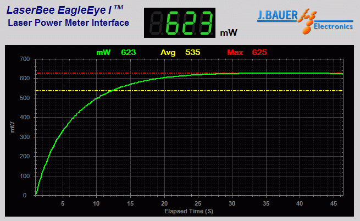The width and height of the screenshot is (360, 221).
Task: Click the 5 seconds x-axis label
Action: pos(63,203)
